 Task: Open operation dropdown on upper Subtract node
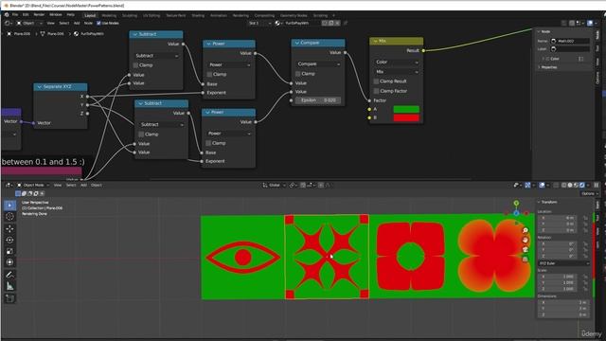pos(156,56)
